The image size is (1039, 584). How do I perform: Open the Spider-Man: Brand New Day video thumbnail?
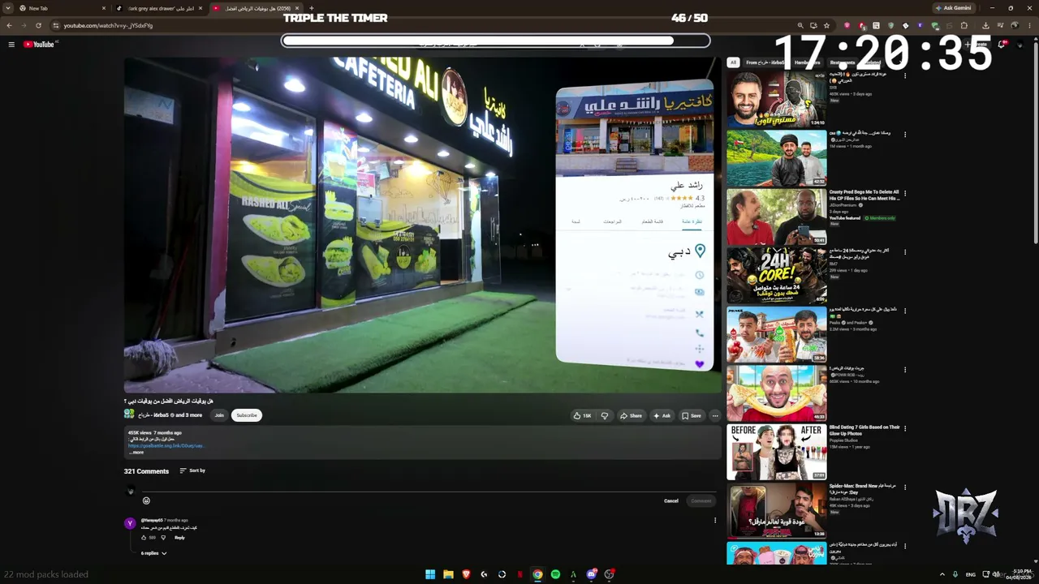pos(777,510)
